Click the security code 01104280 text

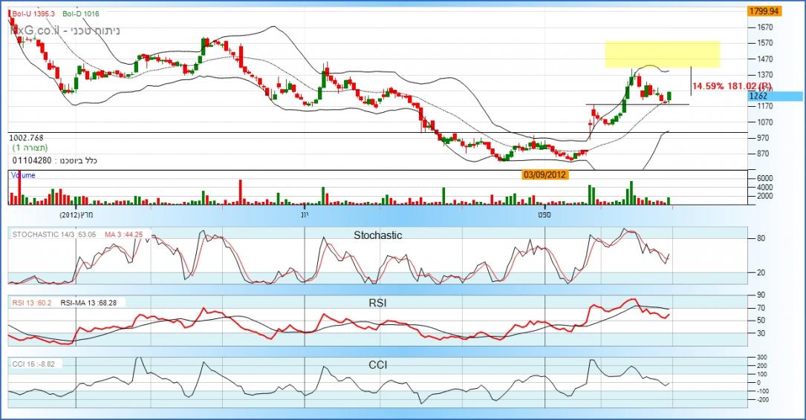[x=32, y=160]
